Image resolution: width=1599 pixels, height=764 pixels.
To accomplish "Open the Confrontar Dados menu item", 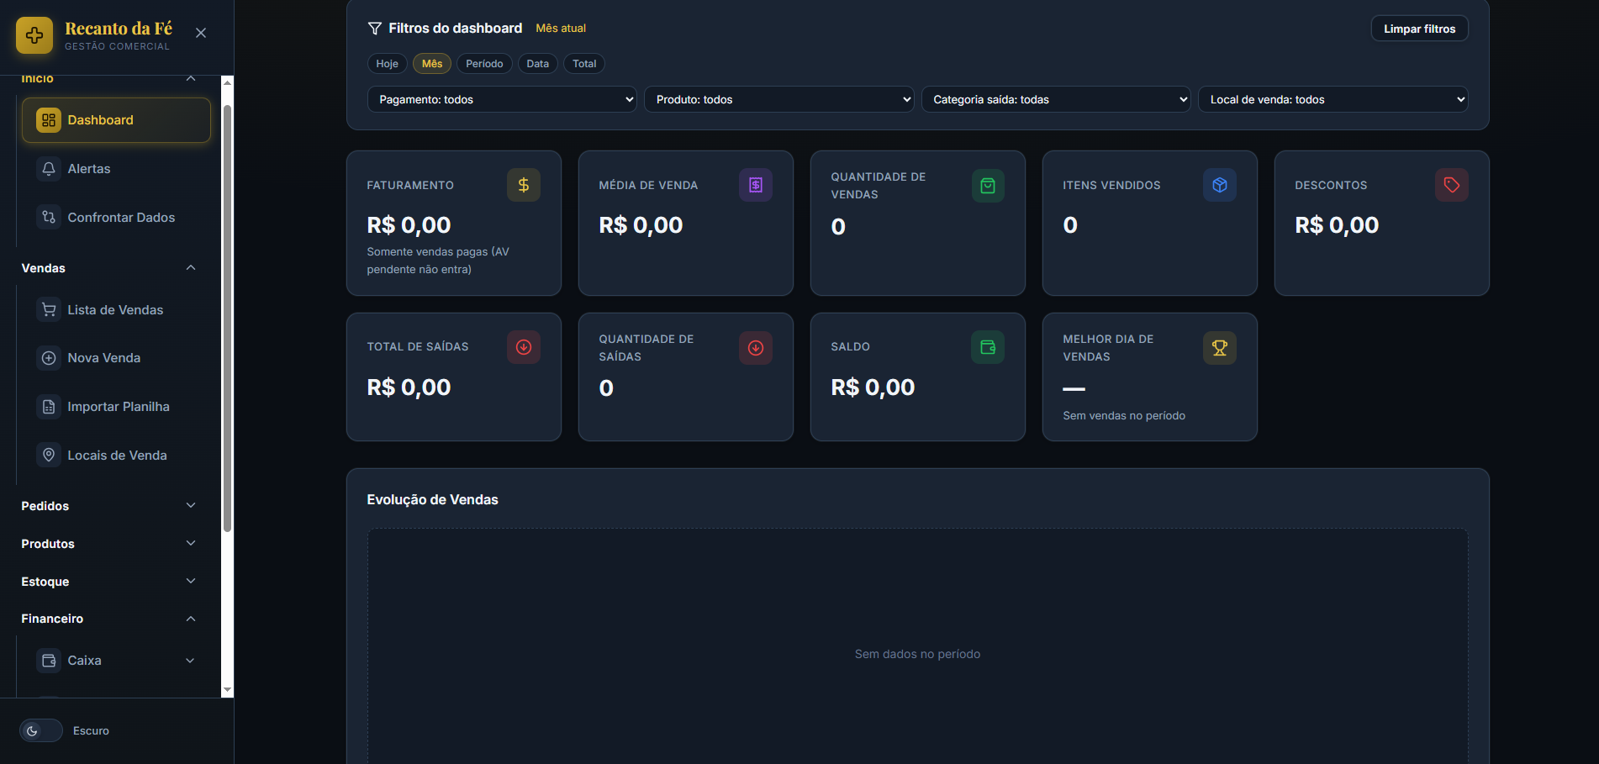I will [116, 218].
